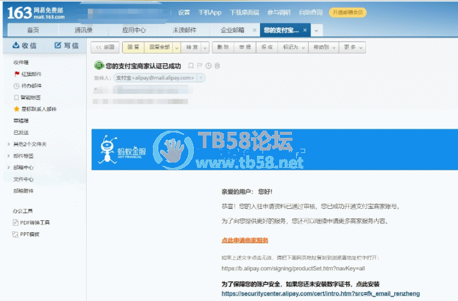Click the 开通邮箱会员 button

(x=348, y=13)
